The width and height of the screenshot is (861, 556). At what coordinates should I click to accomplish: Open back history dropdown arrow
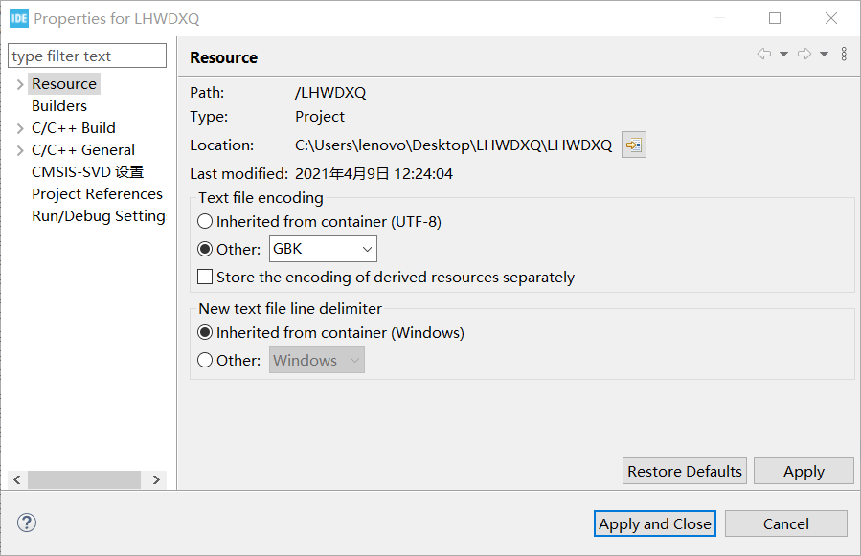coord(784,54)
